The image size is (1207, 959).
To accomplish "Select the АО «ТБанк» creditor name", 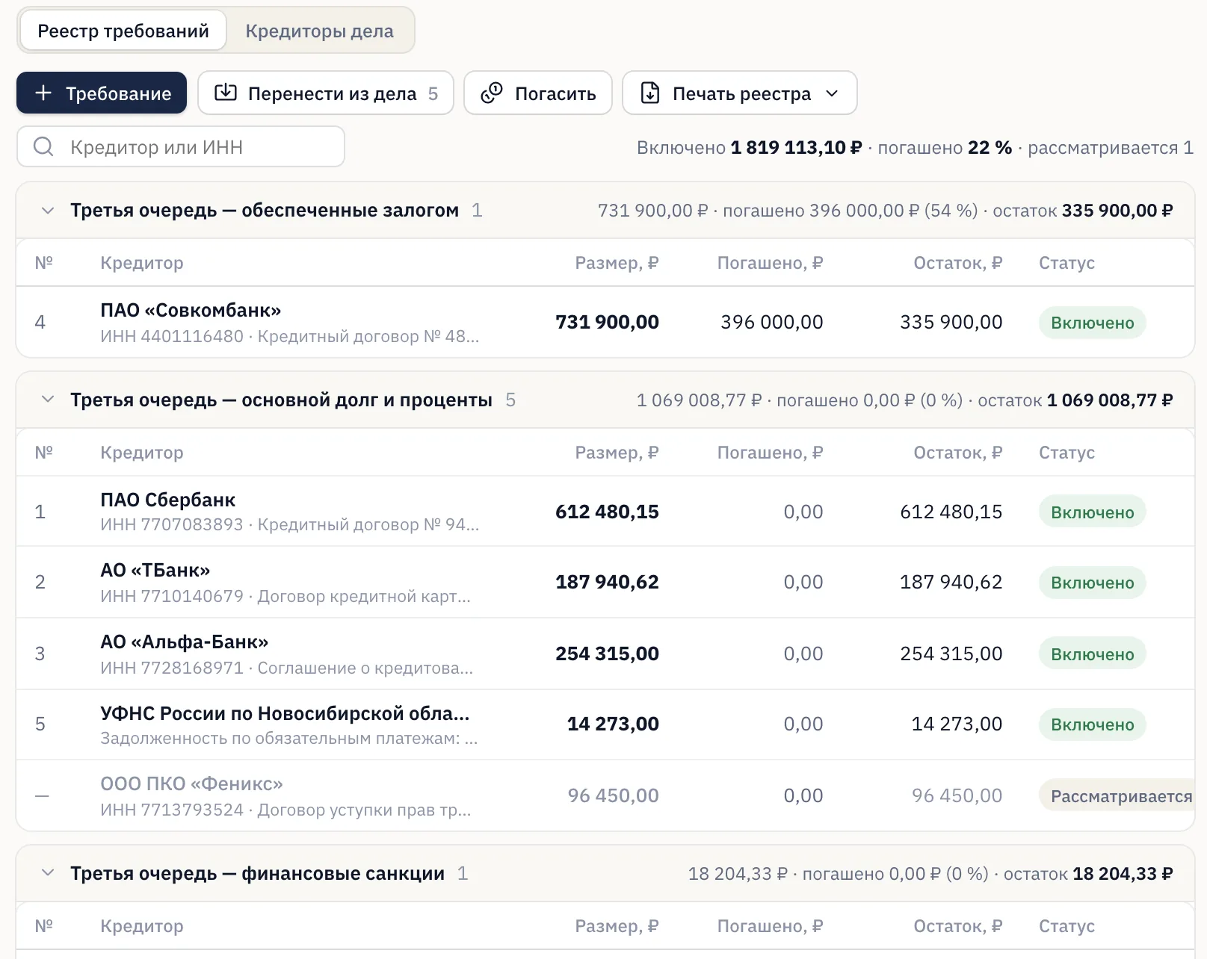I will click(x=155, y=570).
